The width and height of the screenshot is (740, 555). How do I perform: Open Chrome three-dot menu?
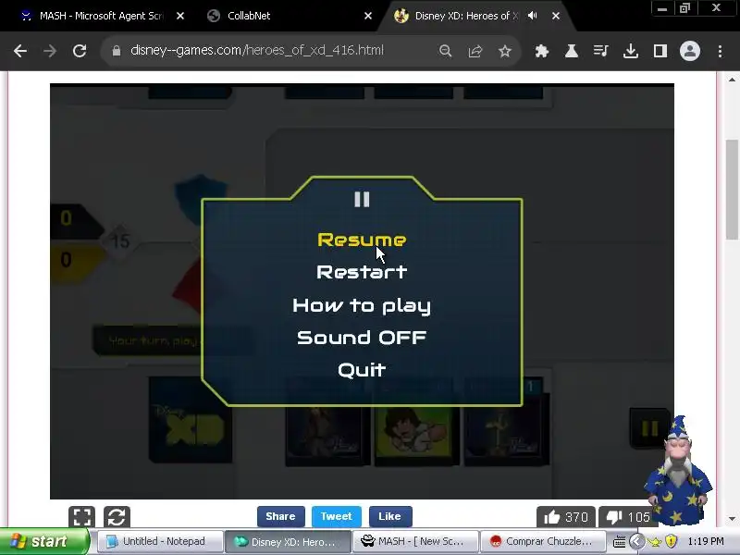coord(720,51)
